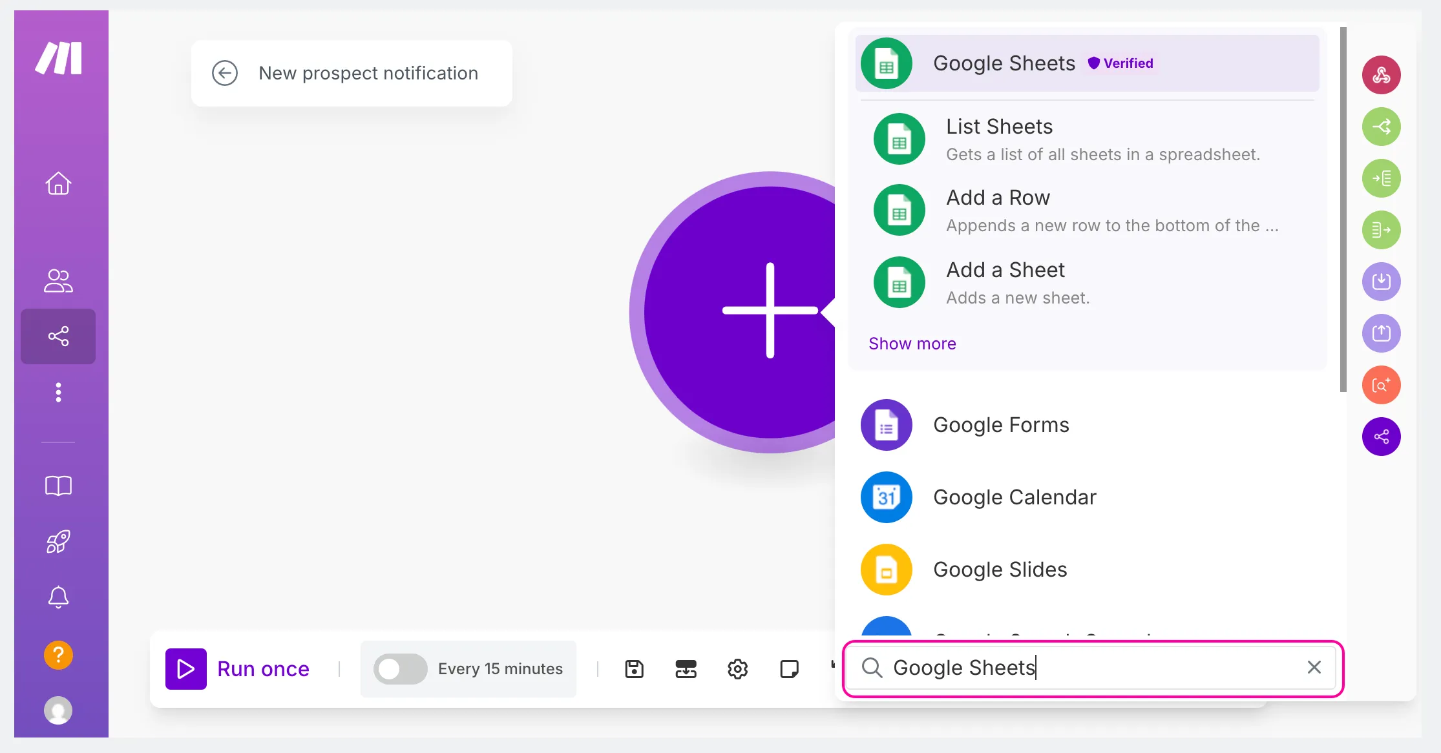1441x753 pixels.
Task: Click the dark purple Scenarios shortcut icon
Action: click(1382, 437)
